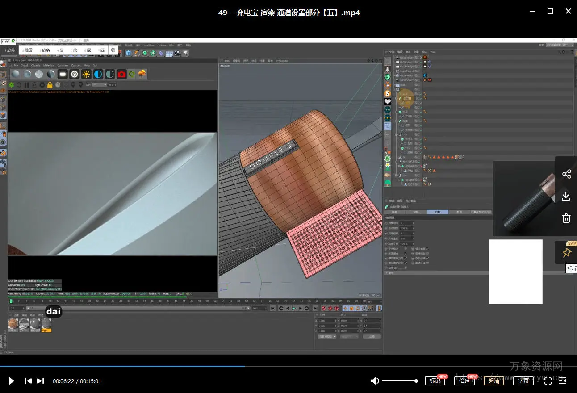Delete the video with the trash icon
Viewport: 577px width, 393px height.
[566, 218]
